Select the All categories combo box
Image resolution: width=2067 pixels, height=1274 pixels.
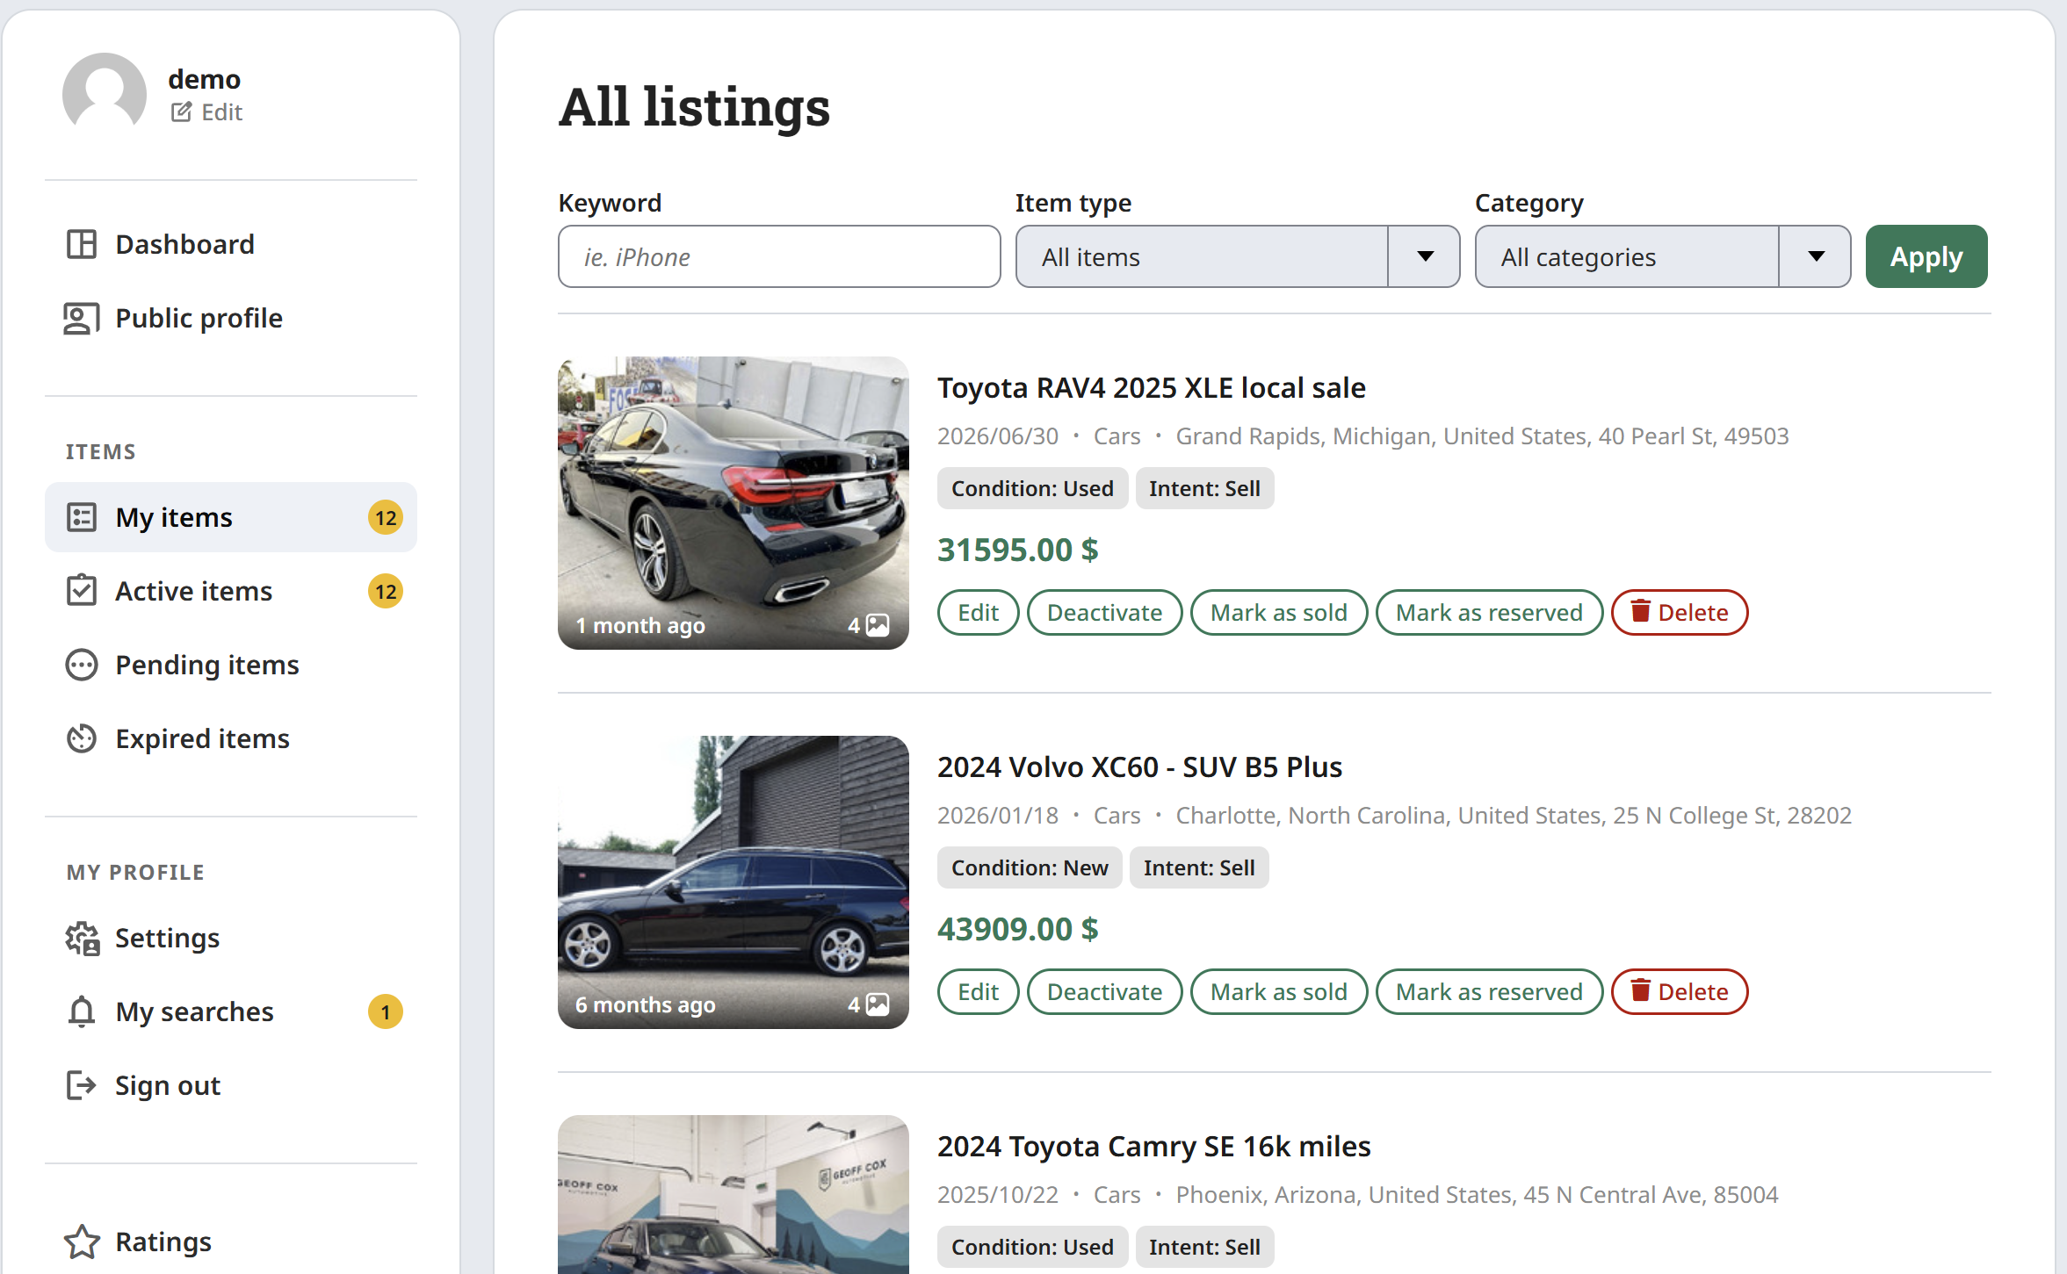tap(1663, 256)
